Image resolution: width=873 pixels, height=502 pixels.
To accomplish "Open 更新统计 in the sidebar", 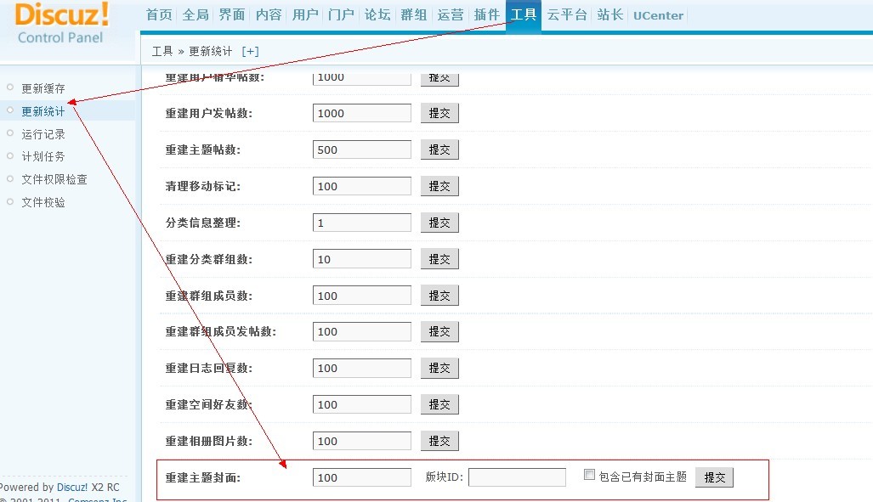I will pyautogui.click(x=43, y=111).
